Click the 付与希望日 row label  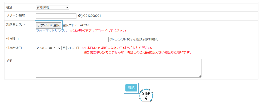pos(14,48)
